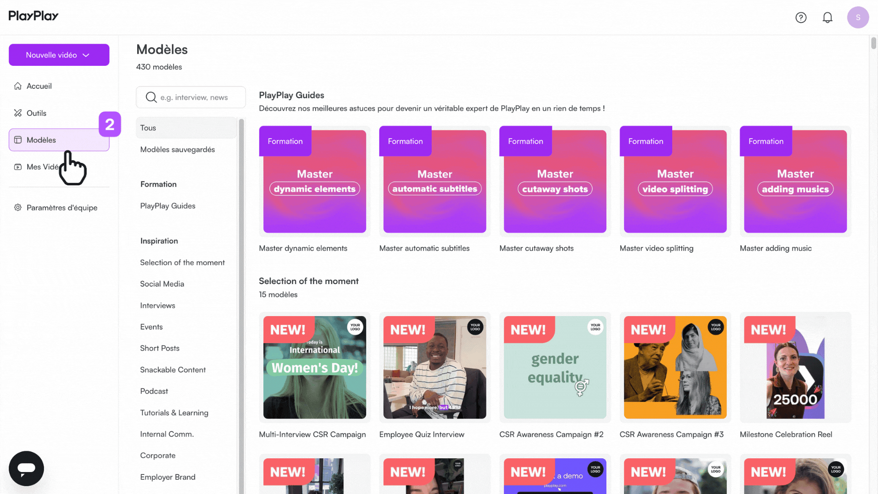The image size is (878, 494).
Task: Open gender equality template thumbnail
Action: pyautogui.click(x=555, y=367)
